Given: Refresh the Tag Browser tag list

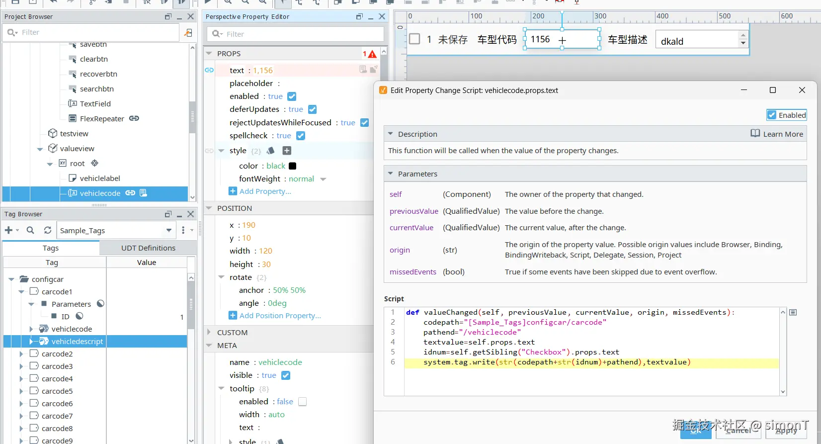Looking at the screenshot, I should [x=48, y=230].
